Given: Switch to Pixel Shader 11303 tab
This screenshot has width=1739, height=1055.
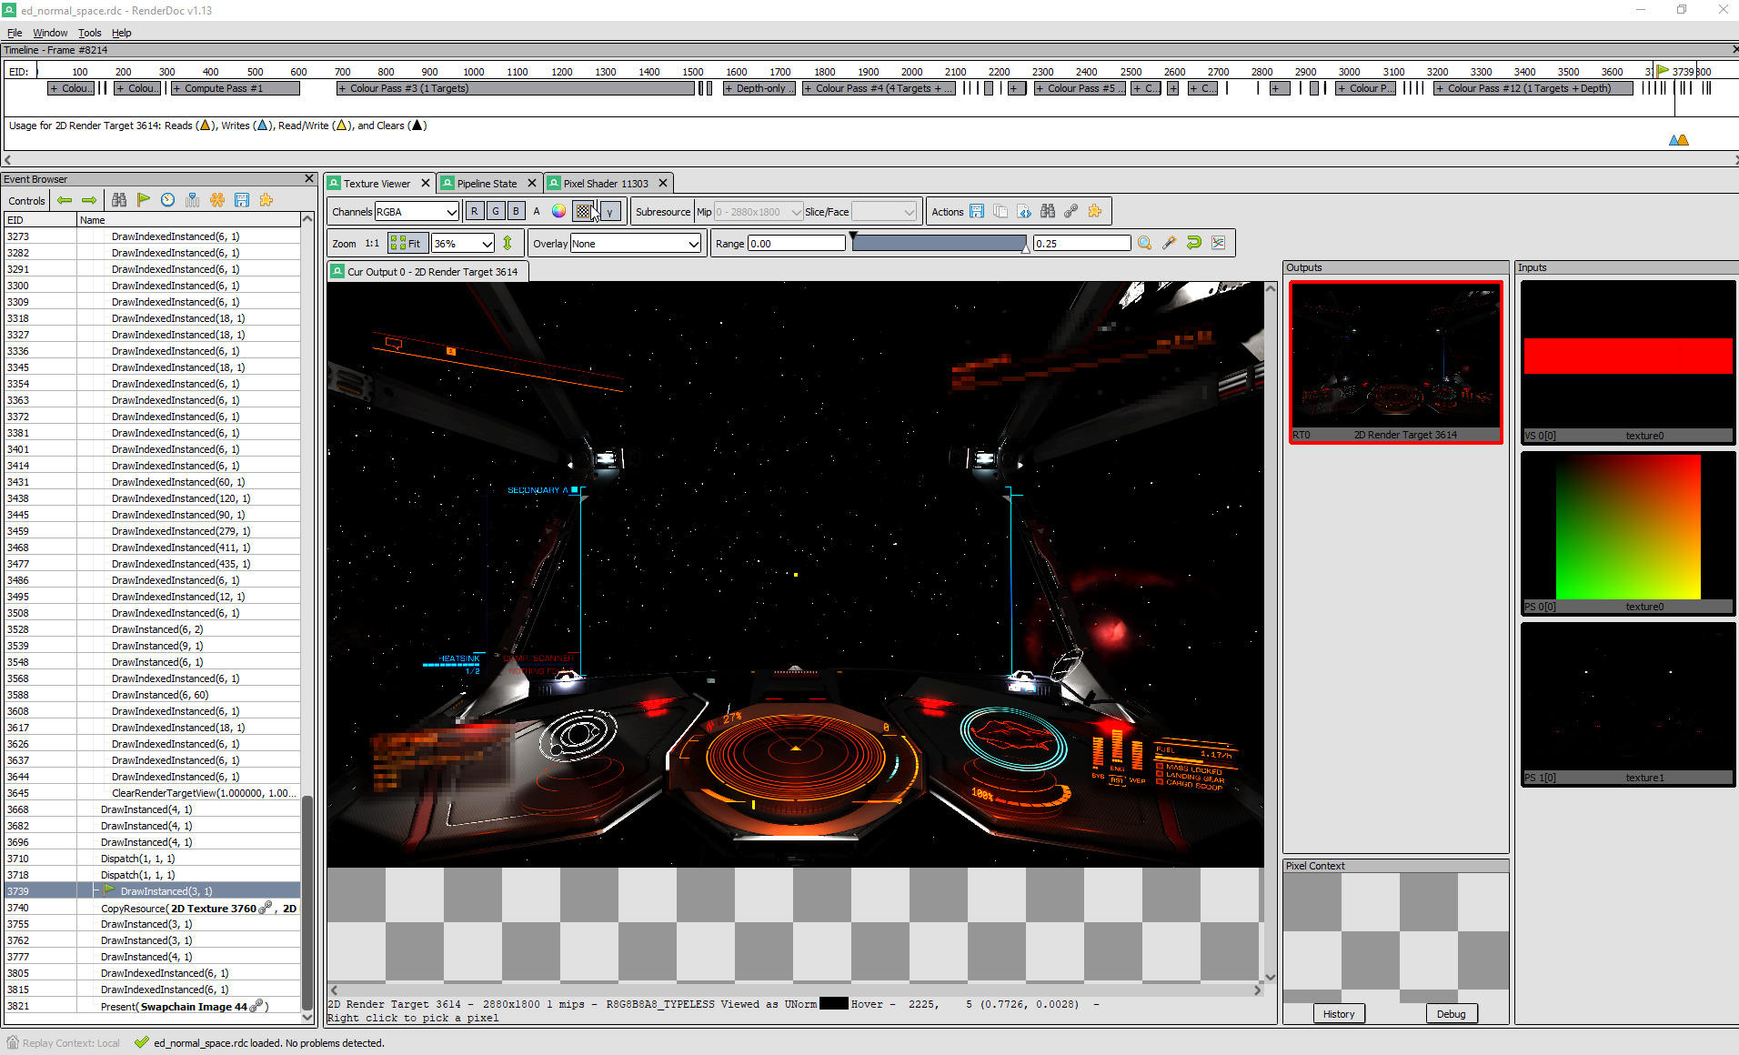Looking at the screenshot, I should (606, 183).
